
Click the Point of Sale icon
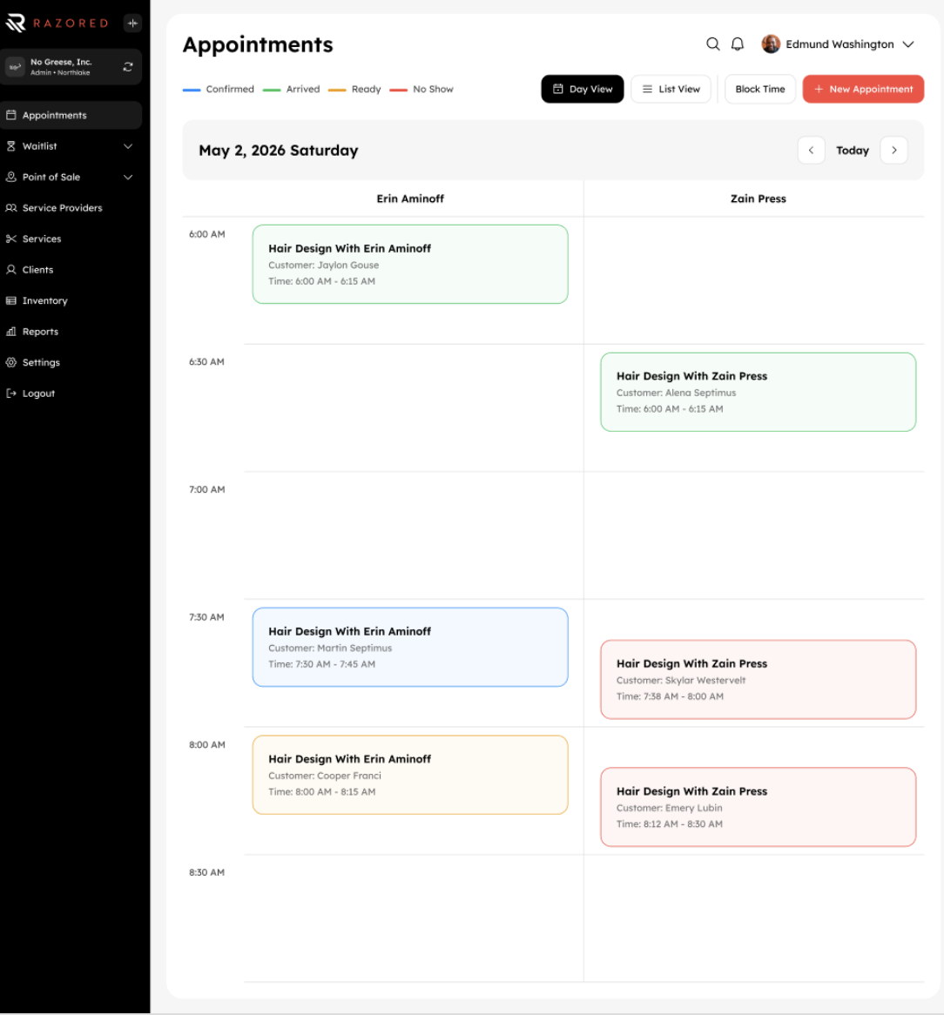pos(11,177)
